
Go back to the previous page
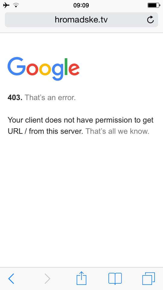coord(11,278)
